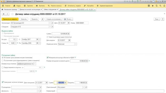Open Настройка section
Viewport: 166px width, 93px height.
tap(89, 6)
